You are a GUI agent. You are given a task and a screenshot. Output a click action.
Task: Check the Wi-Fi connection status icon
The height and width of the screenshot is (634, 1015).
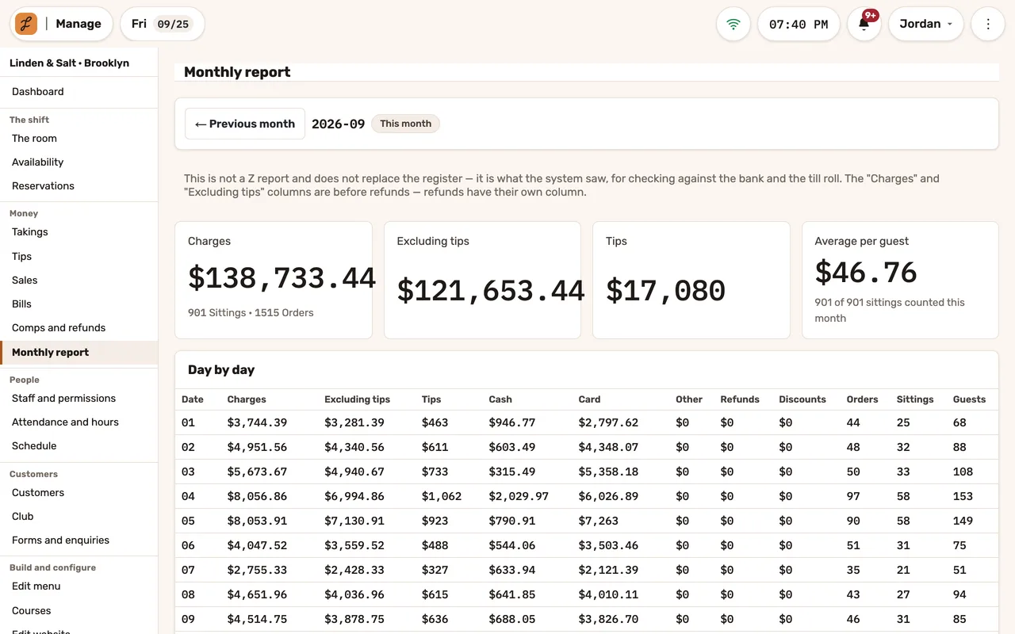click(733, 24)
